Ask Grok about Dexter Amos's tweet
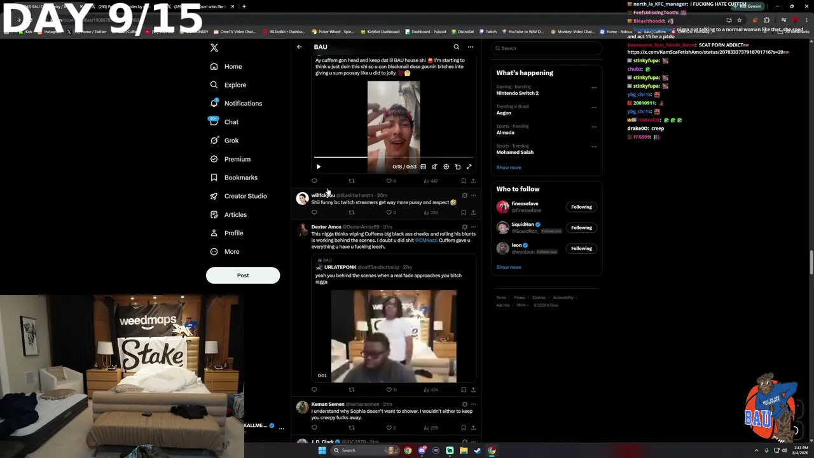The height and width of the screenshot is (458, 814). (464, 226)
